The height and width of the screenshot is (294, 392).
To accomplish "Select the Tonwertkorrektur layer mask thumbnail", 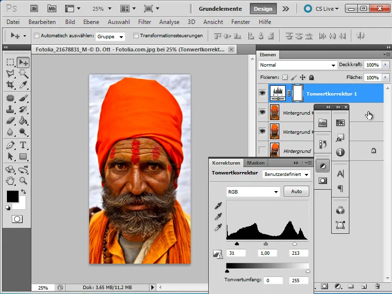I will tap(297, 93).
